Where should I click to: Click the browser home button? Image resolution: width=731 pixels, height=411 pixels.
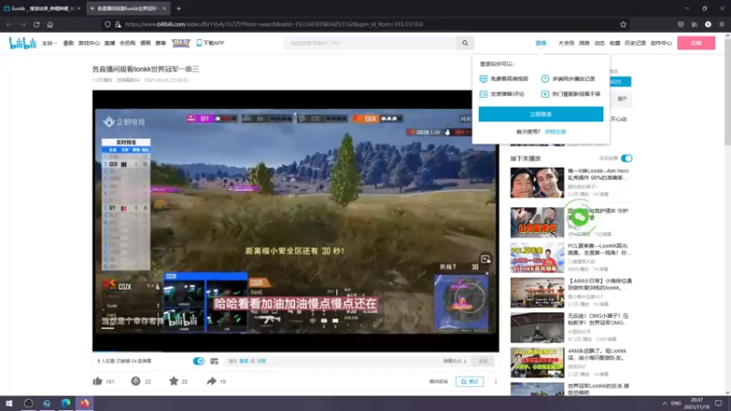[x=50, y=25]
